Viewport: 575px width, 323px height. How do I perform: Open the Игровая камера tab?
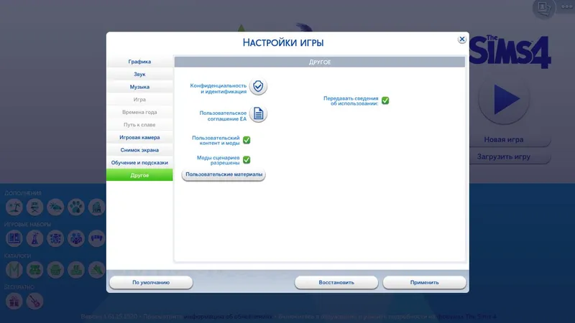click(139, 137)
